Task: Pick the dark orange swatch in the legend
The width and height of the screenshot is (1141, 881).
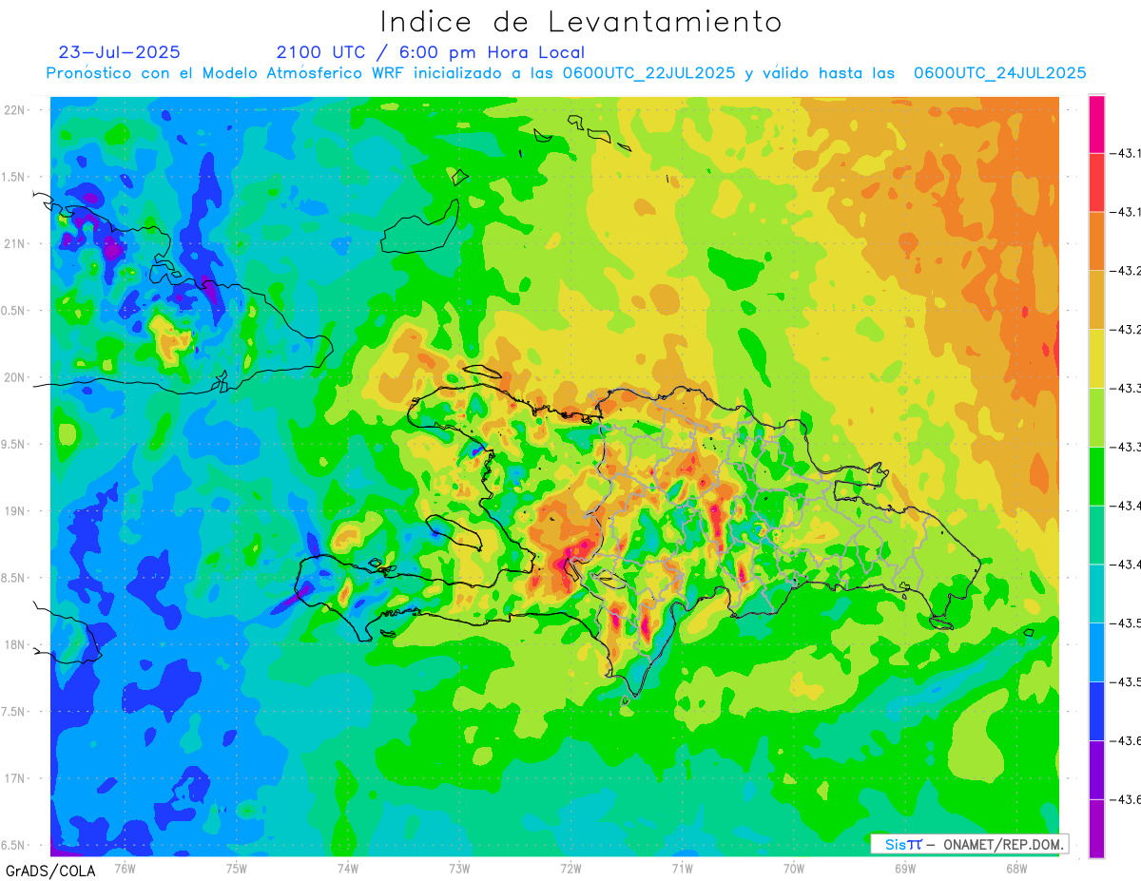Action: (1096, 241)
